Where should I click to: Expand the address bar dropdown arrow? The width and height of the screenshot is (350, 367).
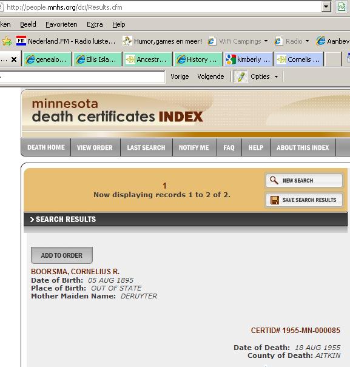[x=326, y=7]
